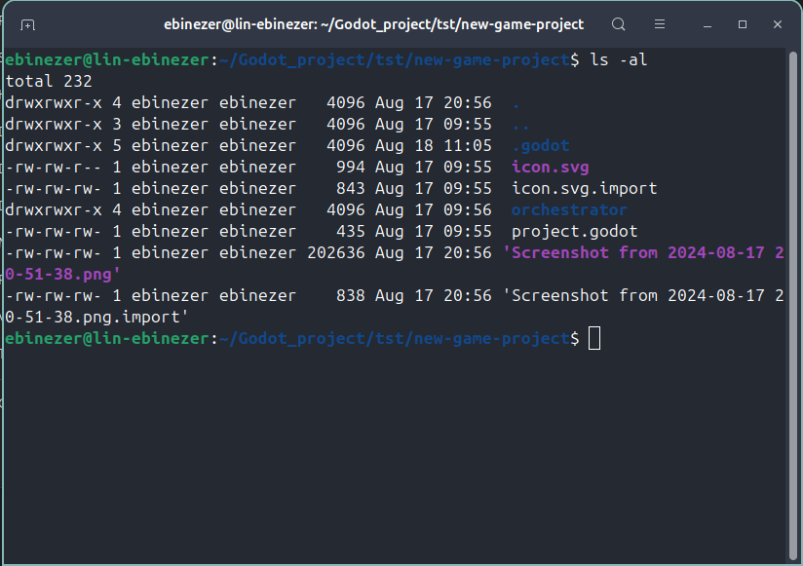The image size is (803, 566).
Task: Click the dollar sign prompt symbol
Action: 577,338
